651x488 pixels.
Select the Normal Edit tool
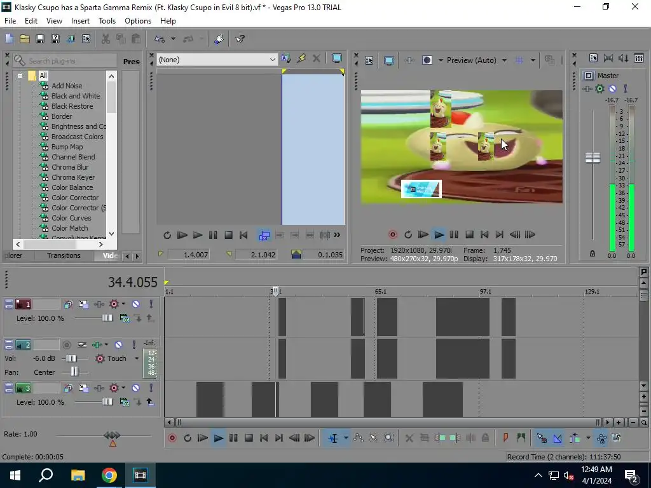click(333, 438)
